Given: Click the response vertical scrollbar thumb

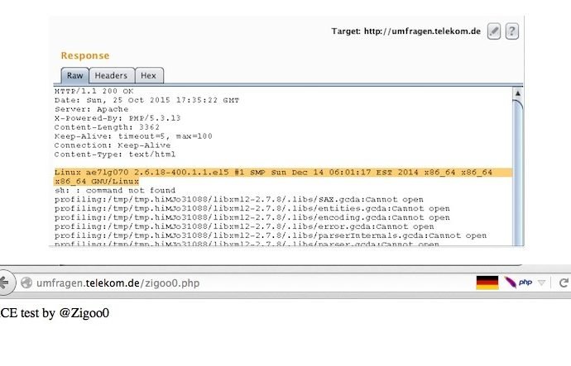Looking at the screenshot, I should coord(518,173).
